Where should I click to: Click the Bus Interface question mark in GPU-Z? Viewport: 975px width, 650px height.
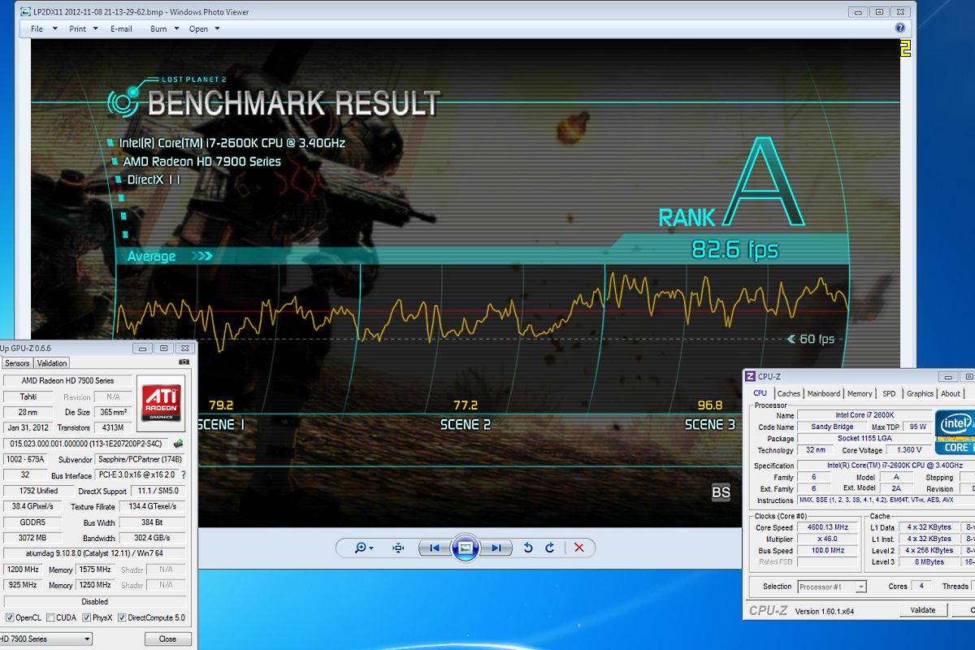(184, 475)
